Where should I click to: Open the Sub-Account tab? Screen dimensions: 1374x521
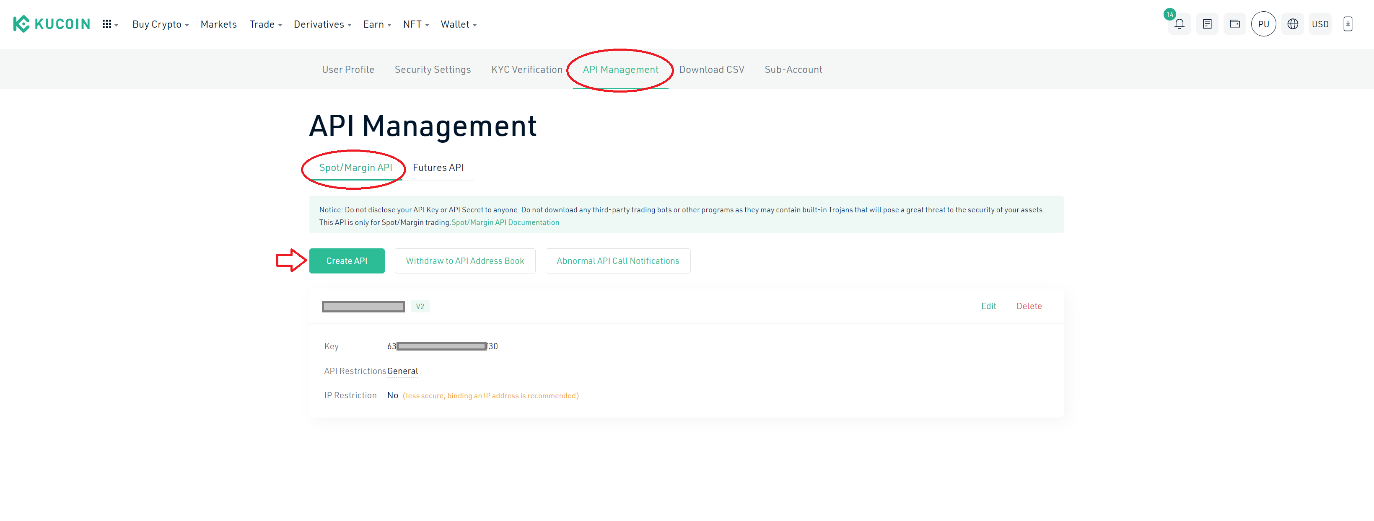point(793,69)
